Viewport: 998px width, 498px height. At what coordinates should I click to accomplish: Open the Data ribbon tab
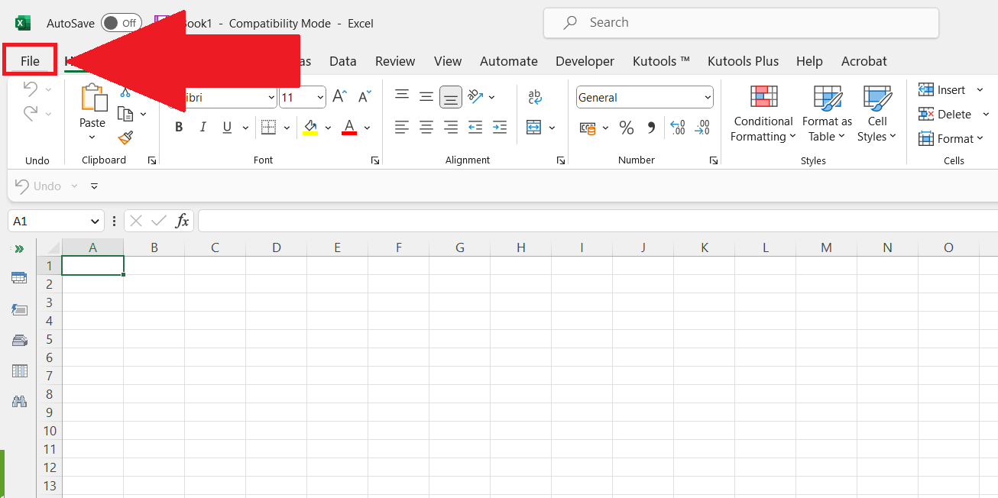(342, 61)
